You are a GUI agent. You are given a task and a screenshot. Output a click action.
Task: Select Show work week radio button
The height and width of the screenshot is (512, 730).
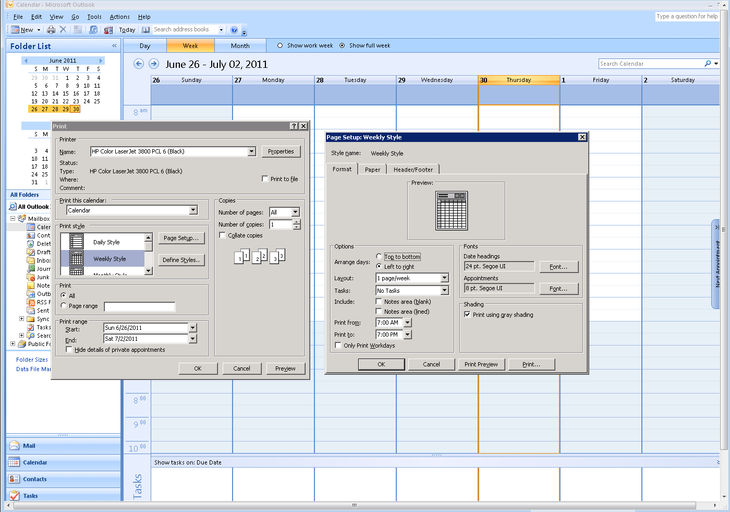(x=280, y=45)
